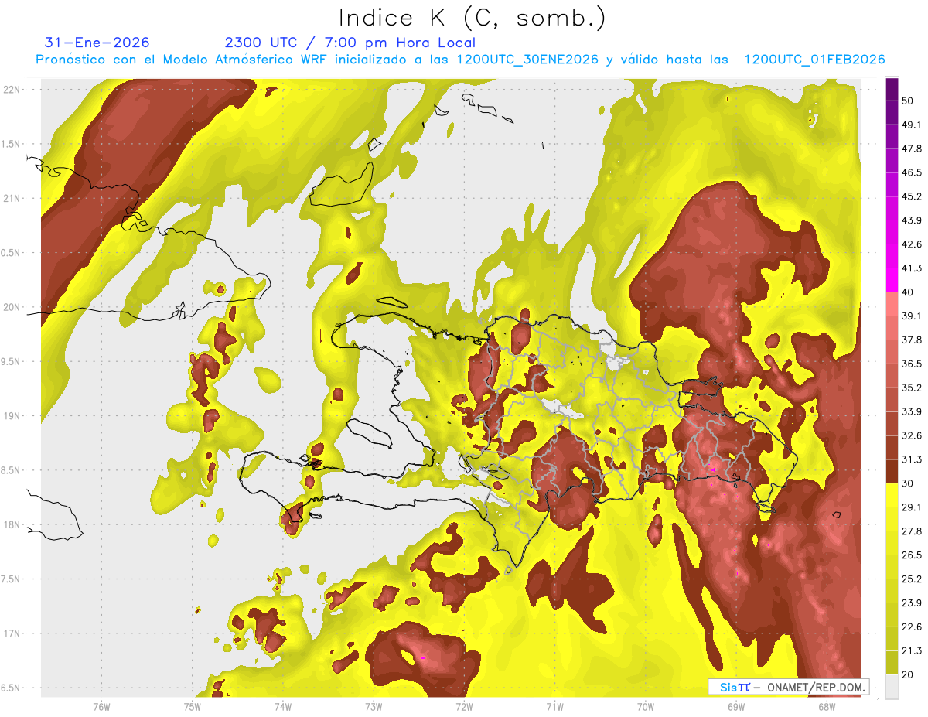Click longitude axis label '72W'
This screenshot has height=717, width=928.
[x=464, y=706]
